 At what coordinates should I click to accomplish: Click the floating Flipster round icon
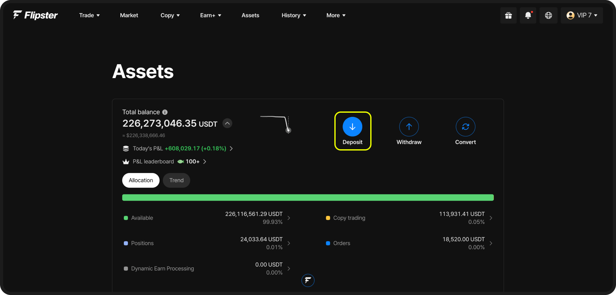308,280
